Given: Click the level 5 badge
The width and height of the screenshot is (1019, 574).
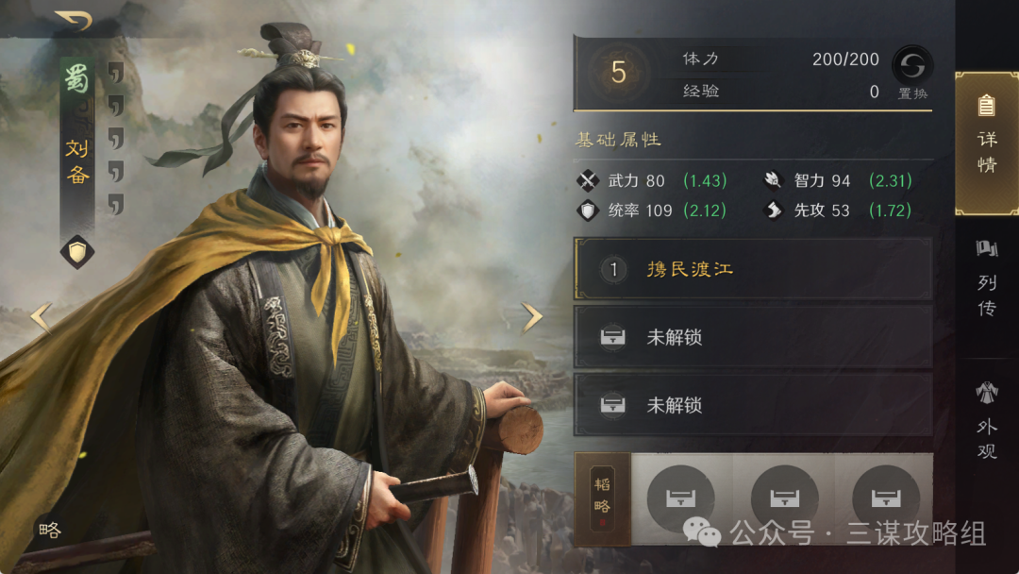Looking at the screenshot, I should [618, 72].
